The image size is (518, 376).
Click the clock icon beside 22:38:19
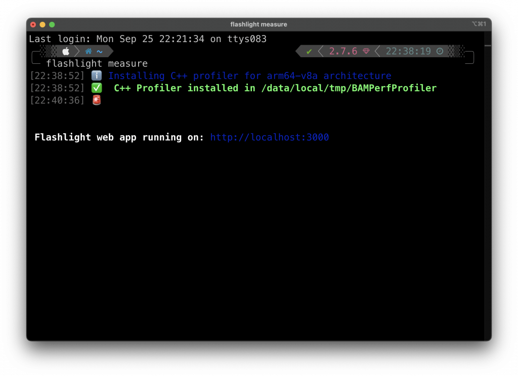[x=440, y=51]
